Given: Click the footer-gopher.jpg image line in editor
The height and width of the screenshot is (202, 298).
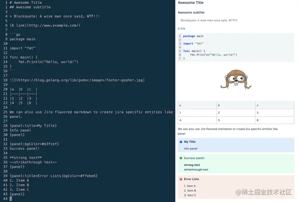Looking at the screenshot, I should click(x=77, y=80).
